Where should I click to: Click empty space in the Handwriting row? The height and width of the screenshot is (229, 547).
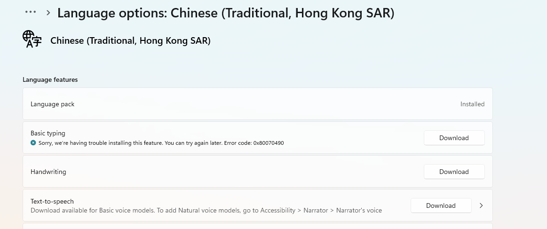(x=244, y=172)
